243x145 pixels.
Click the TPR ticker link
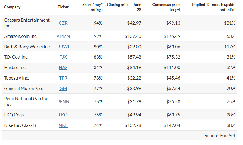click(63, 78)
